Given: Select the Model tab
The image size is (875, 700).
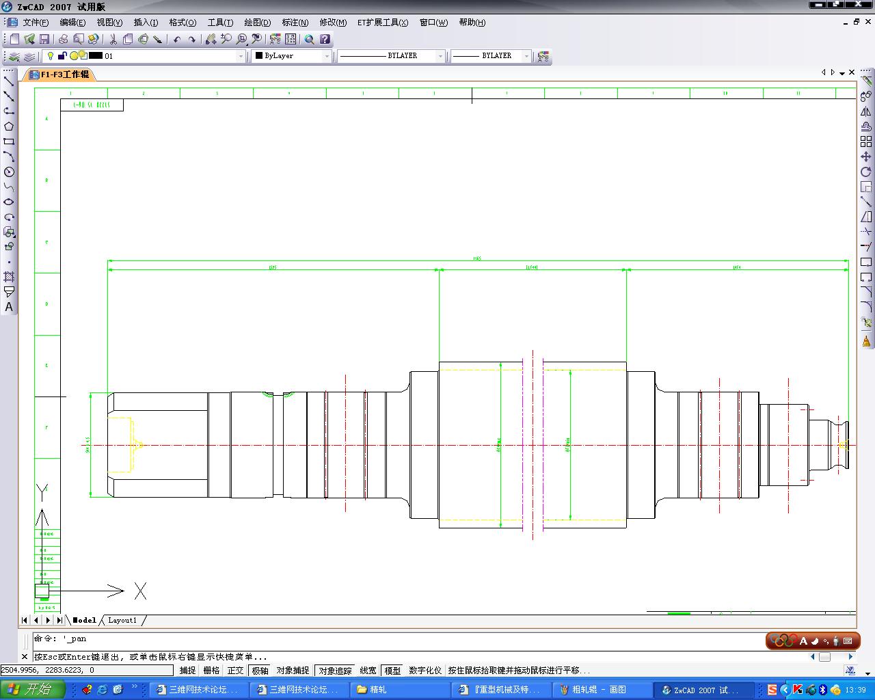Looking at the screenshot, I should [84, 621].
